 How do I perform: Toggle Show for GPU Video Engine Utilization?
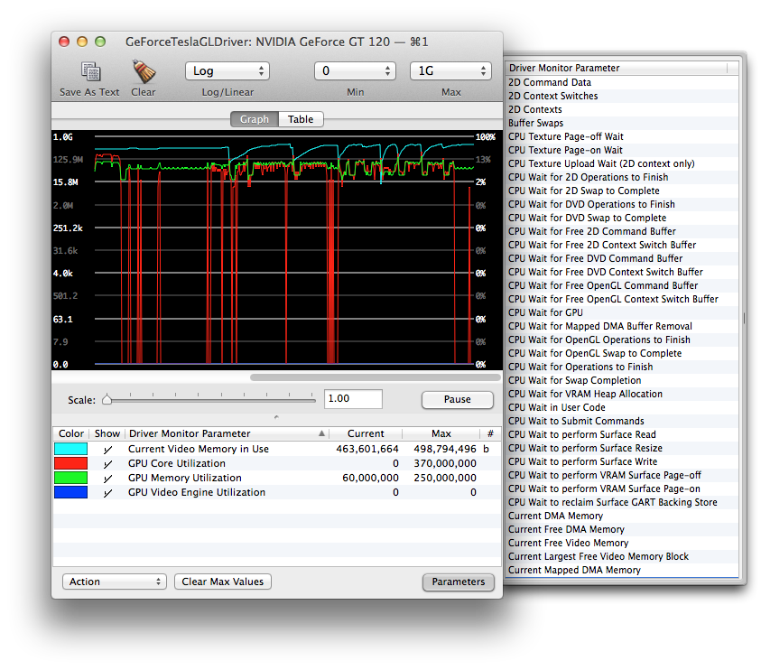(x=107, y=492)
